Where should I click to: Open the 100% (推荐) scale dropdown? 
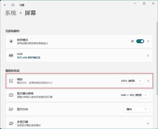(131, 81)
